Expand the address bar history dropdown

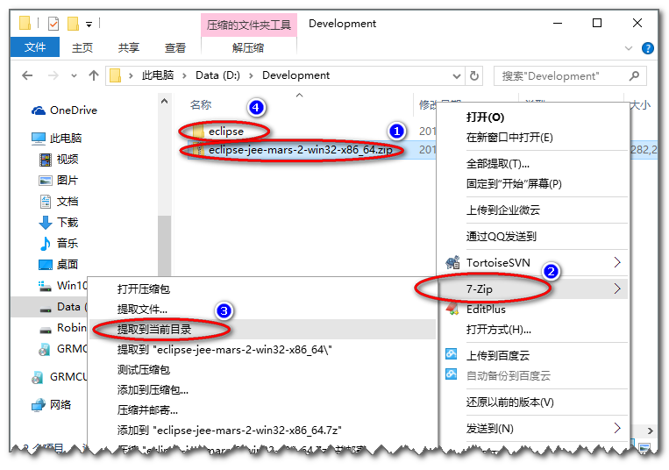[457, 76]
